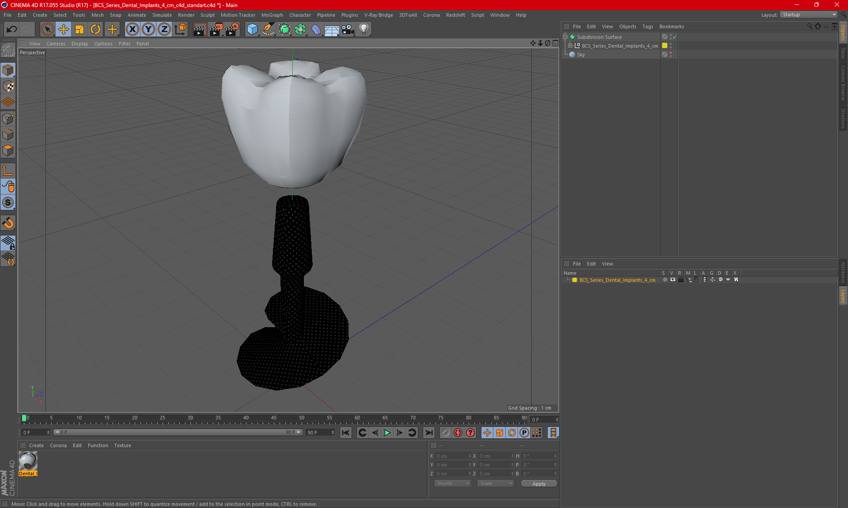
Task: Go to the start of animation
Action: pos(346,433)
